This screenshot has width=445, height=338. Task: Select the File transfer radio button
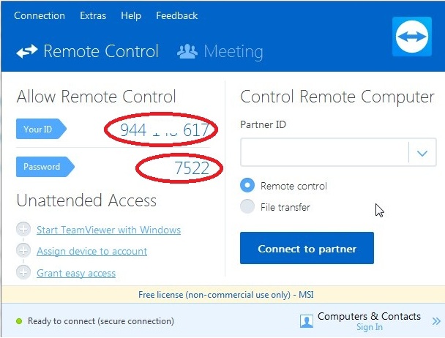247,206
